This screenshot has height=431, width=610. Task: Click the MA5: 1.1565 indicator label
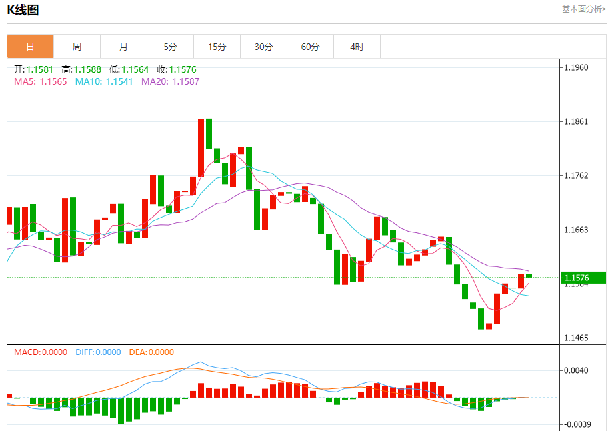41,81
